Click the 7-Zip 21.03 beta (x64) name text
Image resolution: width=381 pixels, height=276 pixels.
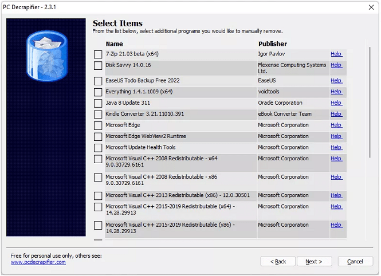click(132, 54)
